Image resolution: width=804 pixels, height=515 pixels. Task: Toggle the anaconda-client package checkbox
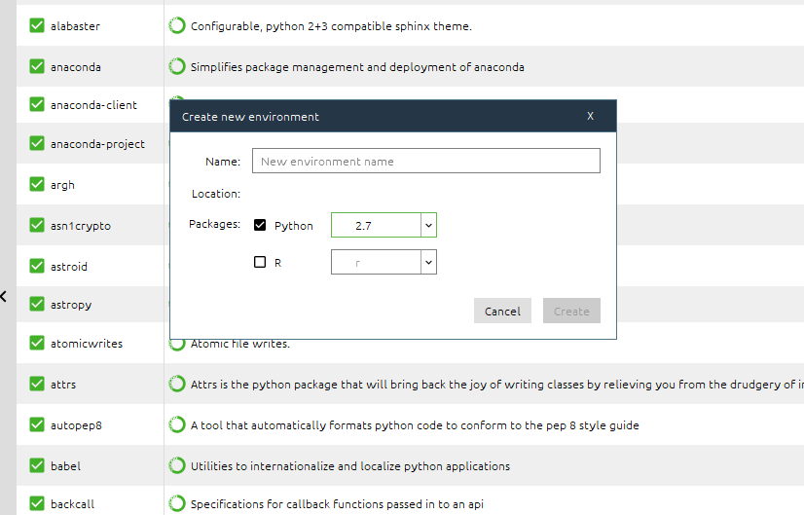[x=37, y=104]
